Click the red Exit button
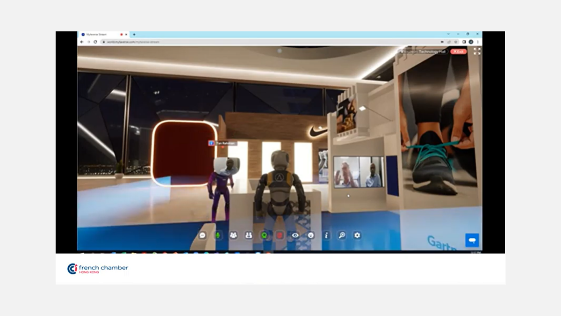The height and width of the screenshot is (316, 561). [458, 51]
